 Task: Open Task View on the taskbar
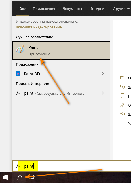(x=33, y=177)
